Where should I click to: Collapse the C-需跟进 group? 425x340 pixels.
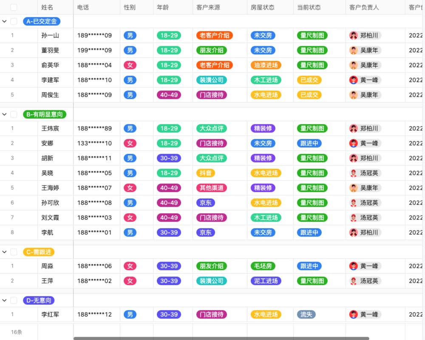[5, 252]
